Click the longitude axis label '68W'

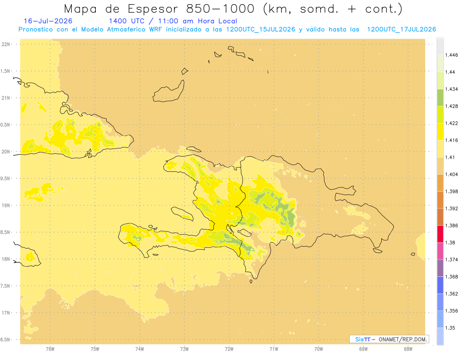(x=408, y=349)
